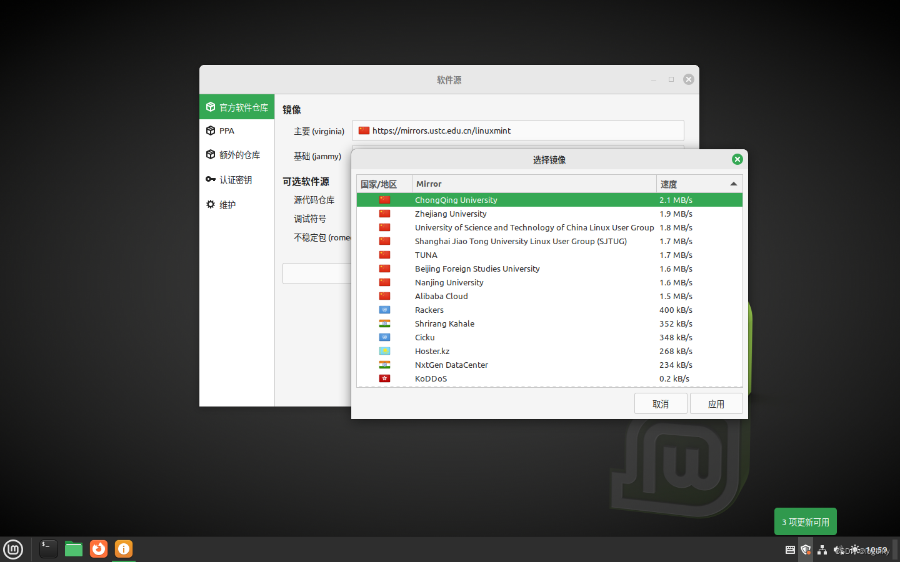The image size is (900, 562).
Task: Maximize the 软件源 window
Action: point(671,79)
